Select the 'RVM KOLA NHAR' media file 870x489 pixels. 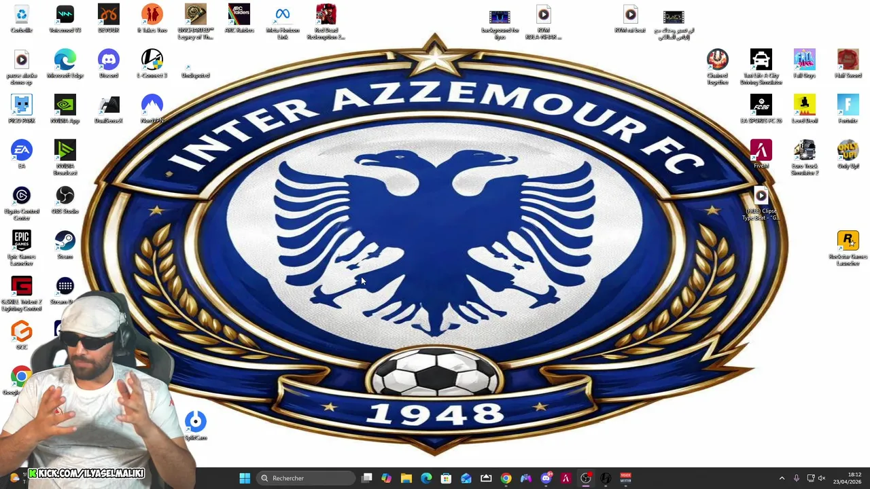pos(544,23)
